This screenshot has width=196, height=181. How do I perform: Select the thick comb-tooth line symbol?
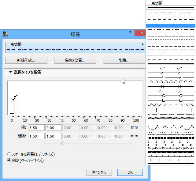(171, 138)
